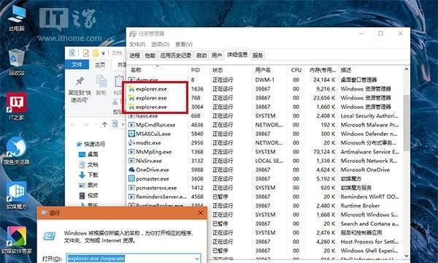Screen dimensions: 438x263
Task: Sort processes by 用户名 column
Action: click(269, 70)
